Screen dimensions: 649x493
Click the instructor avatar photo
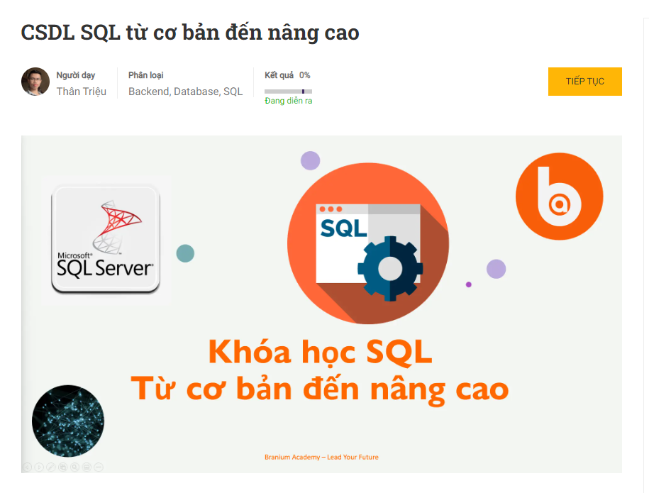35,82
